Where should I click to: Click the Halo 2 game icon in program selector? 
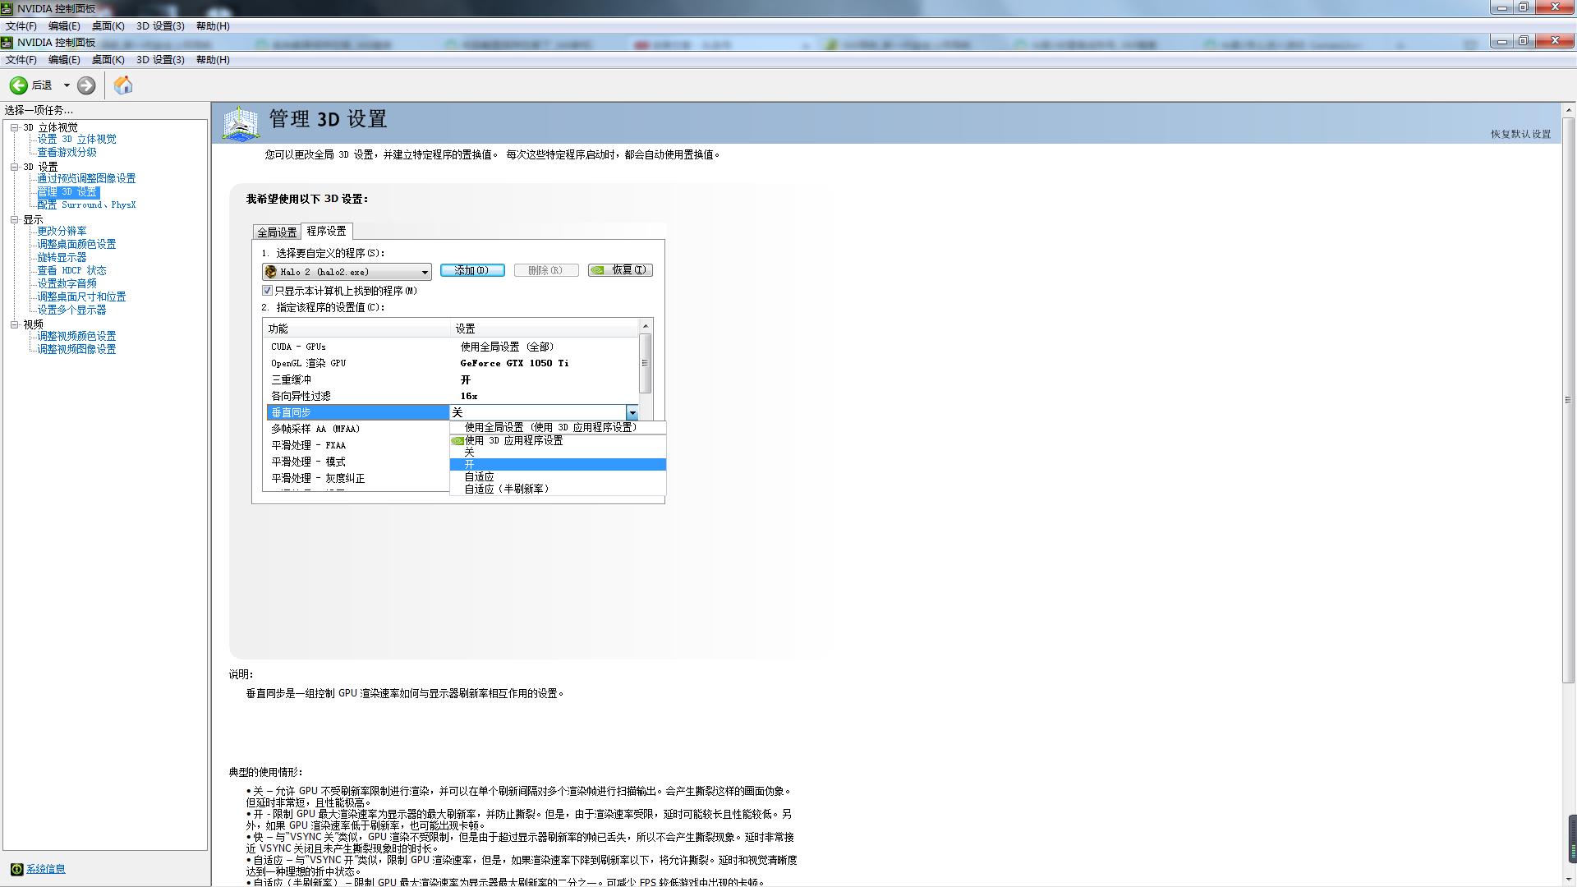272,271
